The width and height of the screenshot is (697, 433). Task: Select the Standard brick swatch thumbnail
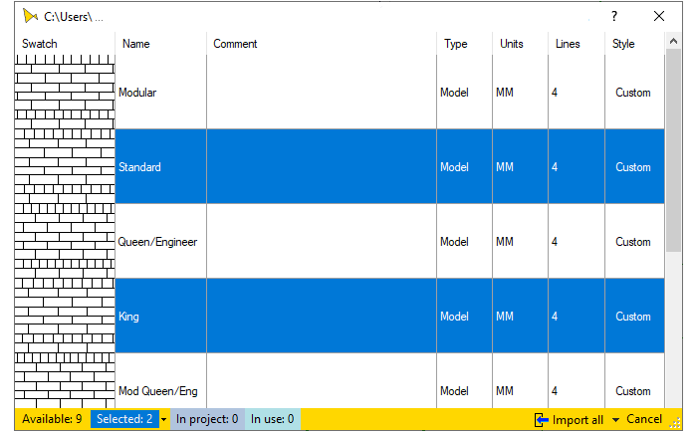tap(65, 166)
